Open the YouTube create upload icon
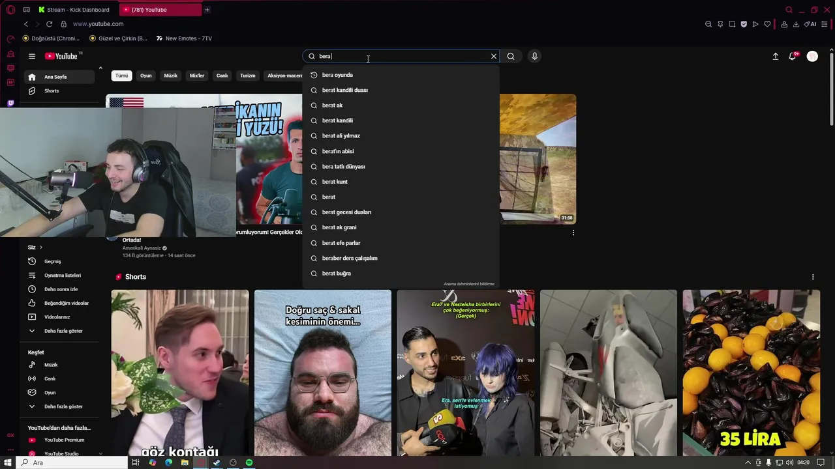 pos(776,56)
